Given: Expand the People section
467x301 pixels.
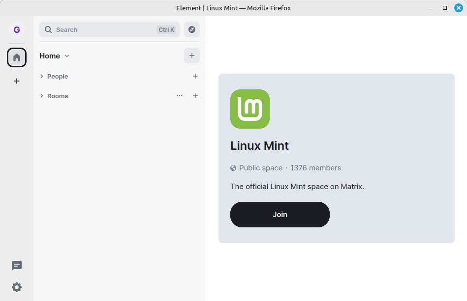Looking at the screenshot, I should tap(42, 76).
